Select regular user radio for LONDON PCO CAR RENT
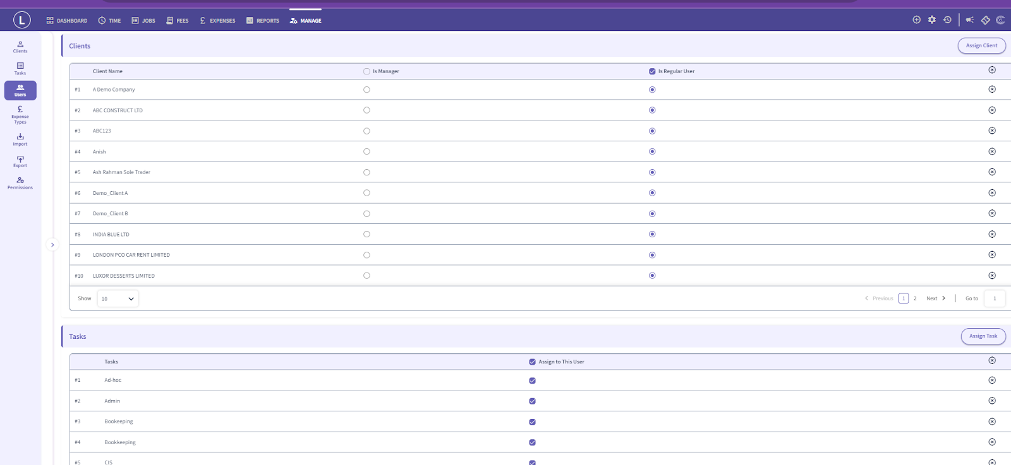The image size is (1011, 465). [x=652, y=255]
